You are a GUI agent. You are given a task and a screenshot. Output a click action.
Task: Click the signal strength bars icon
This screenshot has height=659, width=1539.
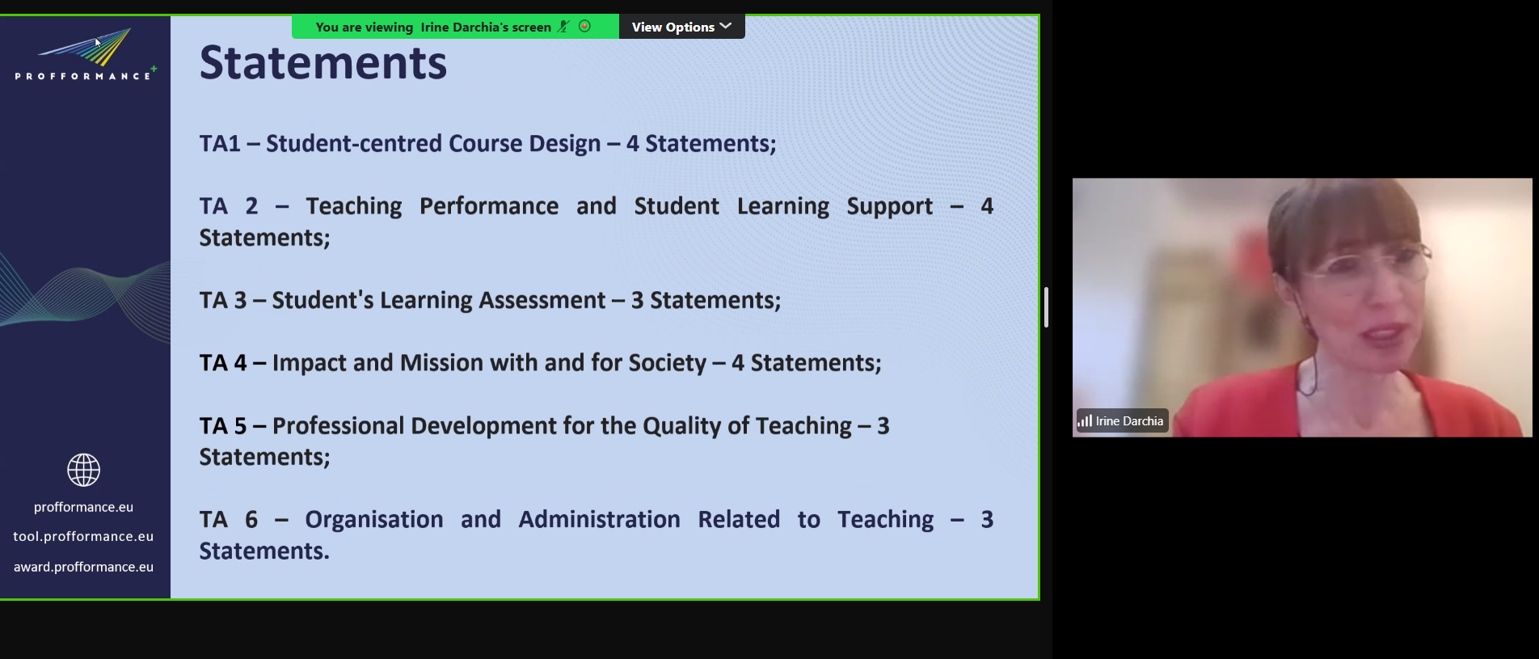1085,420
